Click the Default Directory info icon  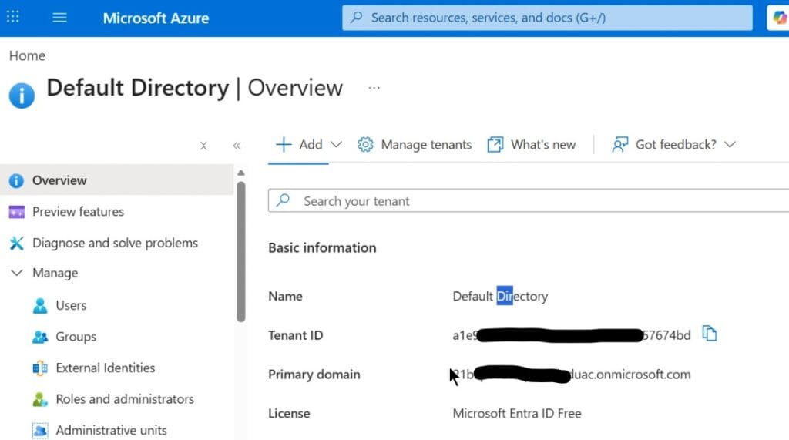22,95
